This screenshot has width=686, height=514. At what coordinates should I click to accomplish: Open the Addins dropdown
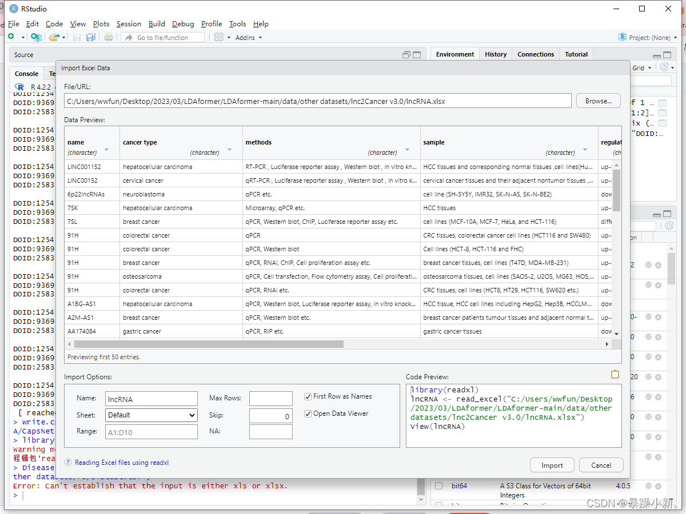coord(249,38)
